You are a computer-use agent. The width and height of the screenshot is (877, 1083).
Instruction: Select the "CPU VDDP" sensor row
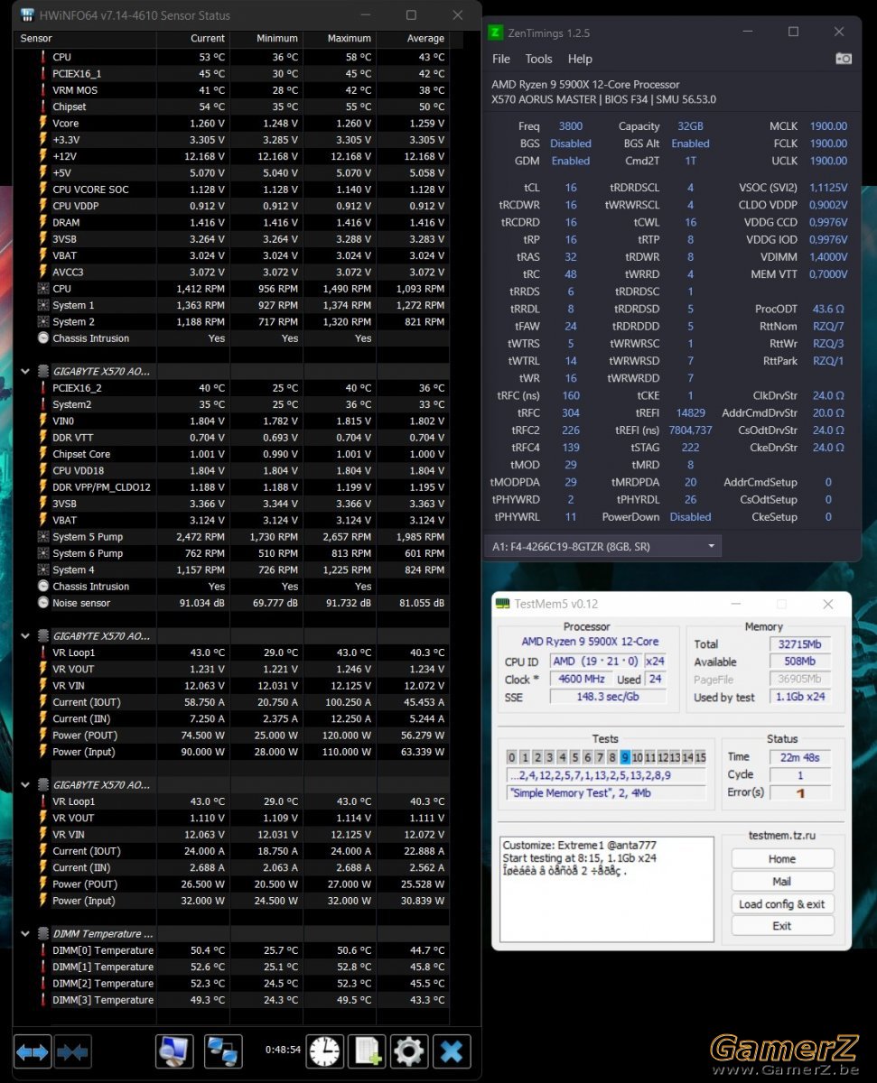(x=233, y=206)
